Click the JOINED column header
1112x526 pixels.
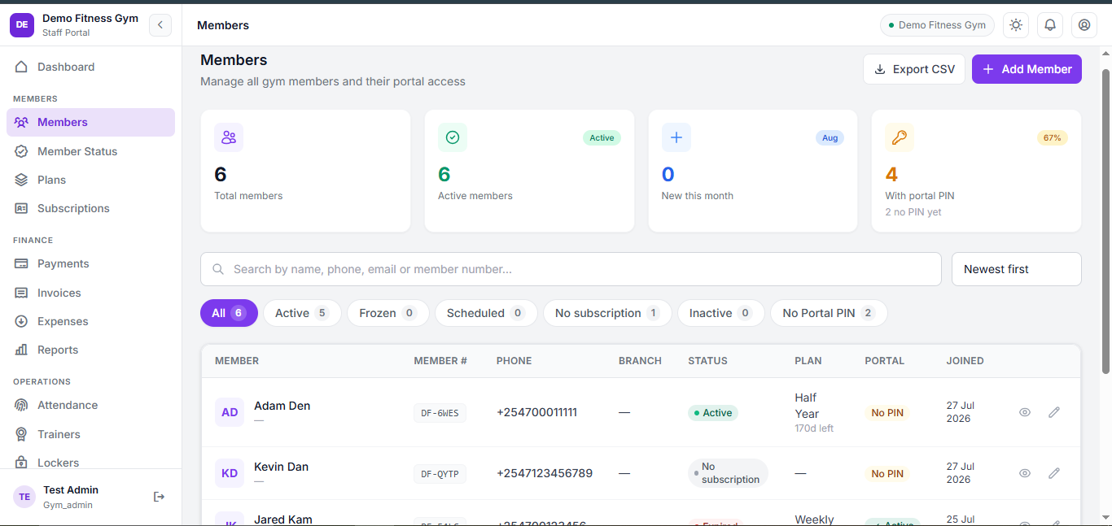pos(965,361)
